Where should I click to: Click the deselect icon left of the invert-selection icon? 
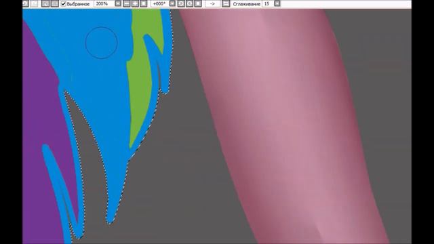(45, 3)
